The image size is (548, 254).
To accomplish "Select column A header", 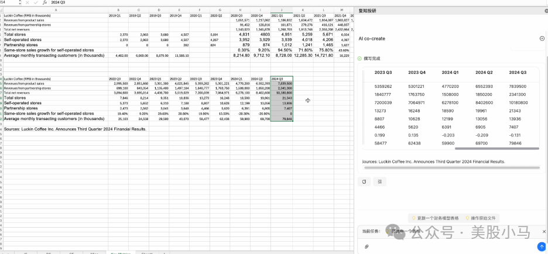I will pyautogui.click(x=56, y=10).
